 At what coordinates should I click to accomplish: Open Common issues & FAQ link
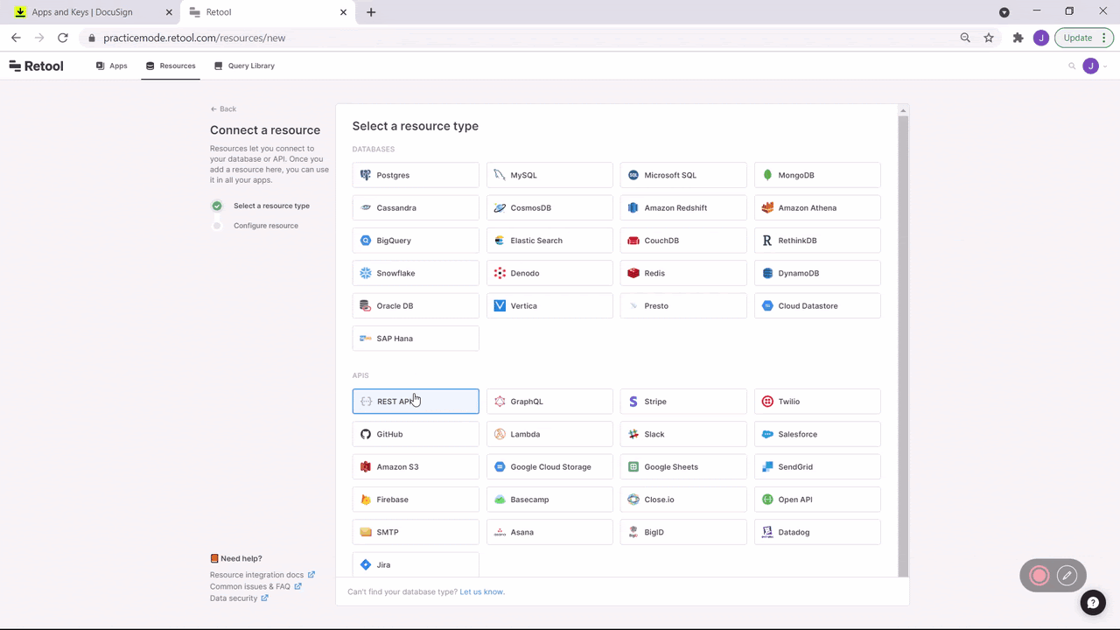point(255,586)
